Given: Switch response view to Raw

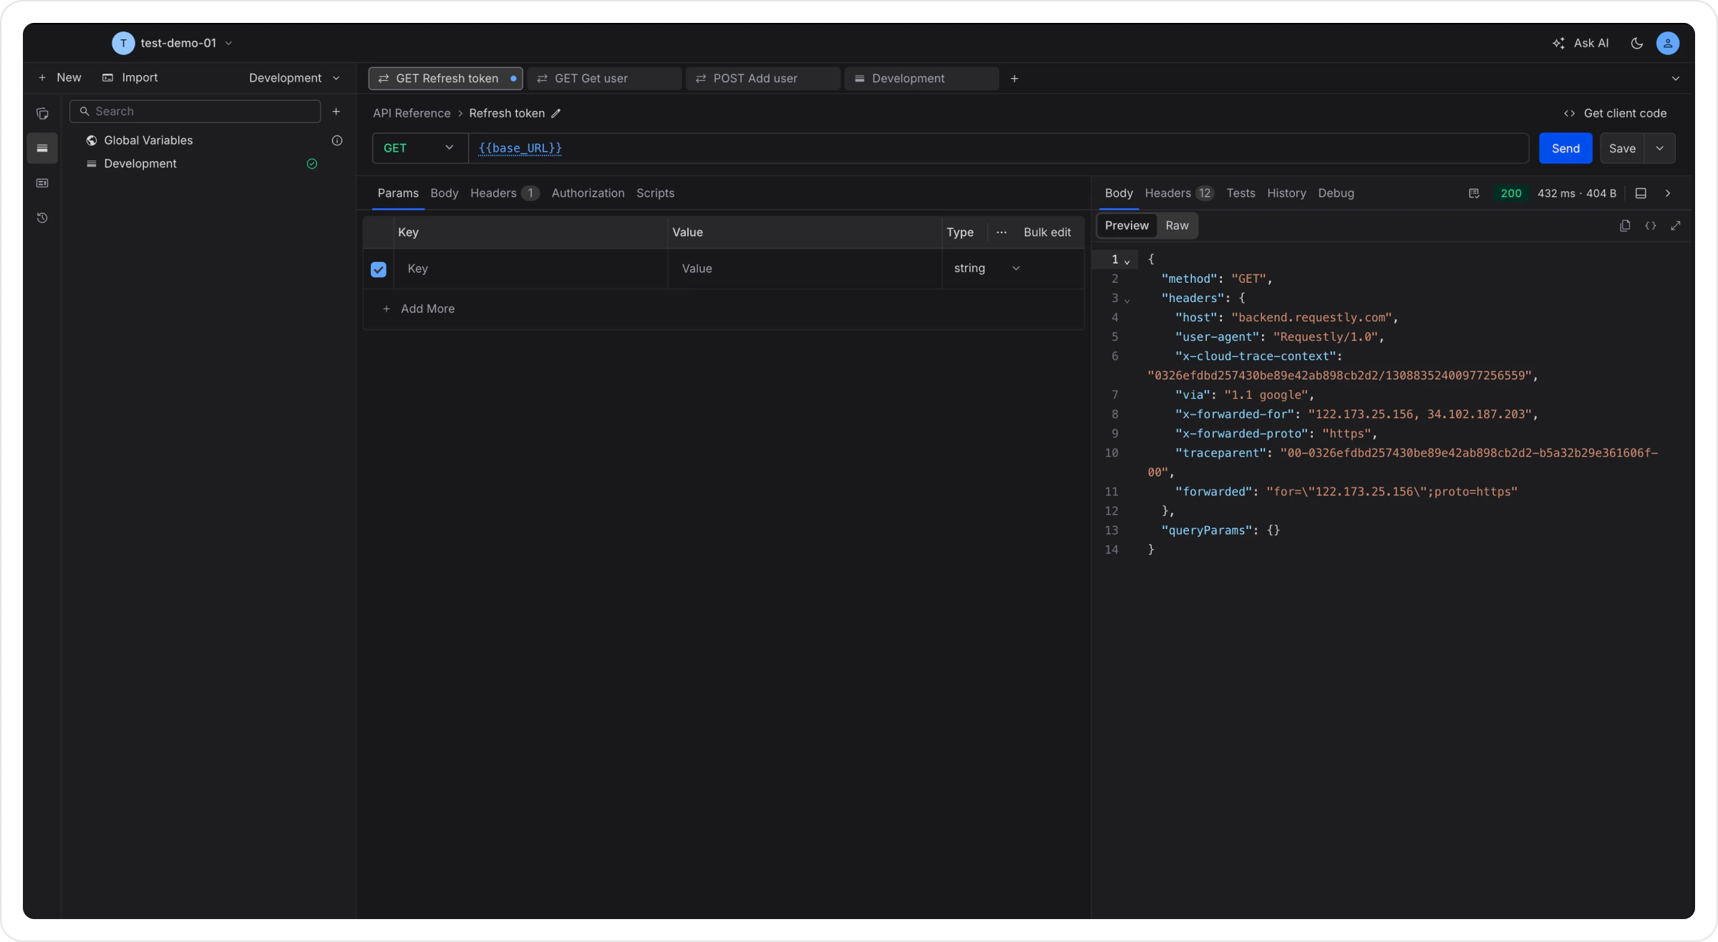Looking at the screenshot, I should click(x=1177, y=225).
